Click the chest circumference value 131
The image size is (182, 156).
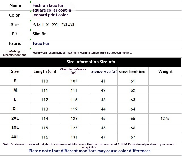(74, 137)
